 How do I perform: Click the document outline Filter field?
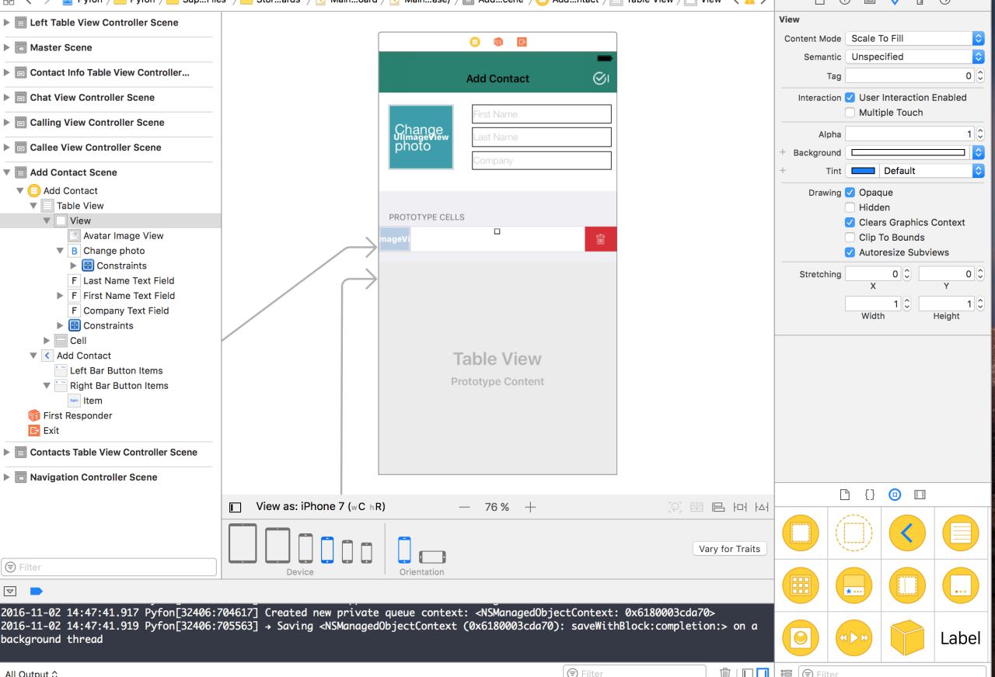point(109,567)
